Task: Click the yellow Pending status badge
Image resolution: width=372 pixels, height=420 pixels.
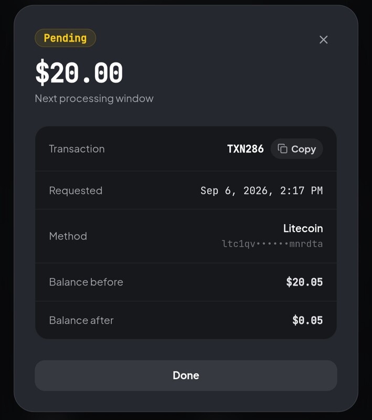Action: coord(65,38)
